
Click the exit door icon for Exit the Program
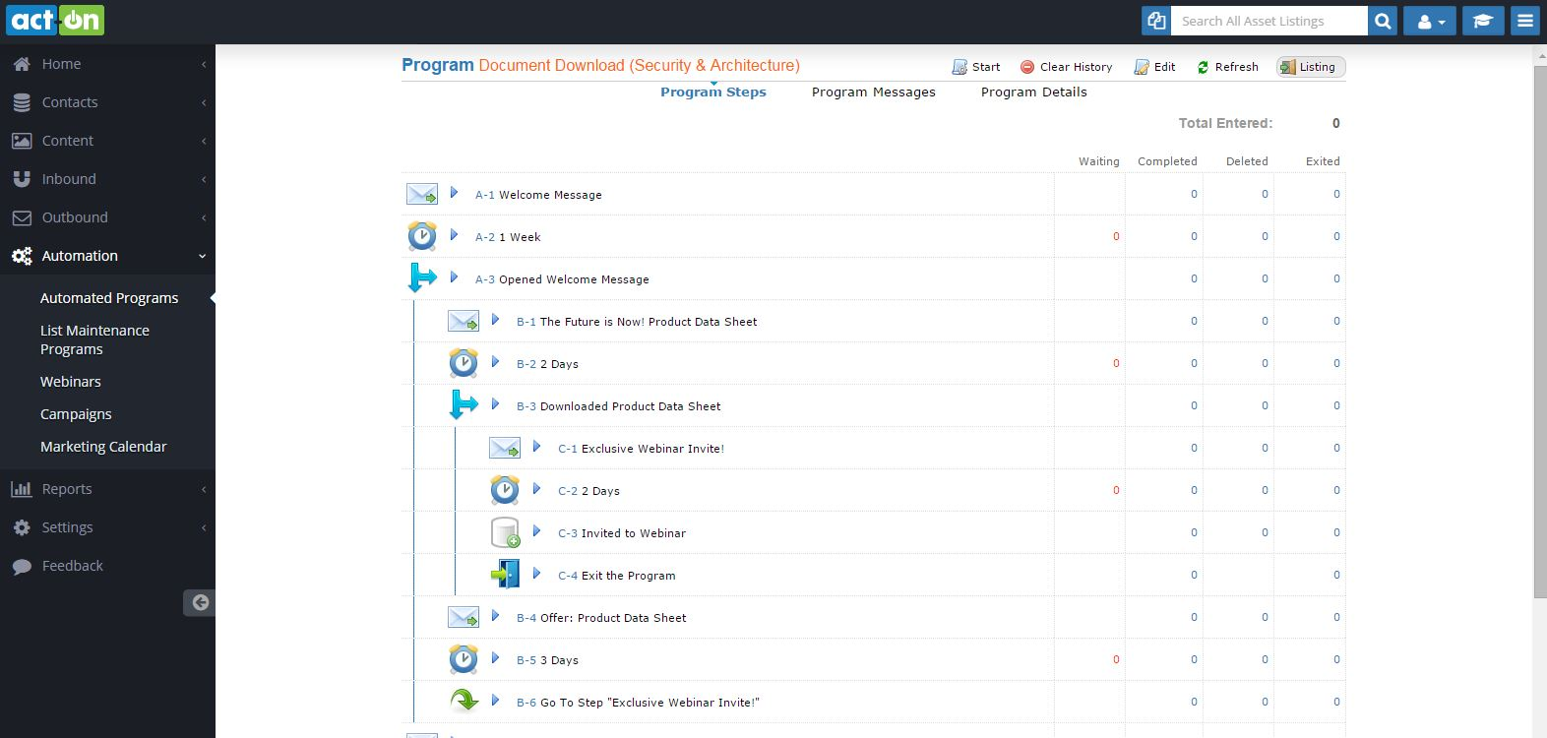point(505,575)
